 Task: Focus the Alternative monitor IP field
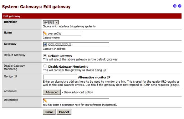pos(60,77)
